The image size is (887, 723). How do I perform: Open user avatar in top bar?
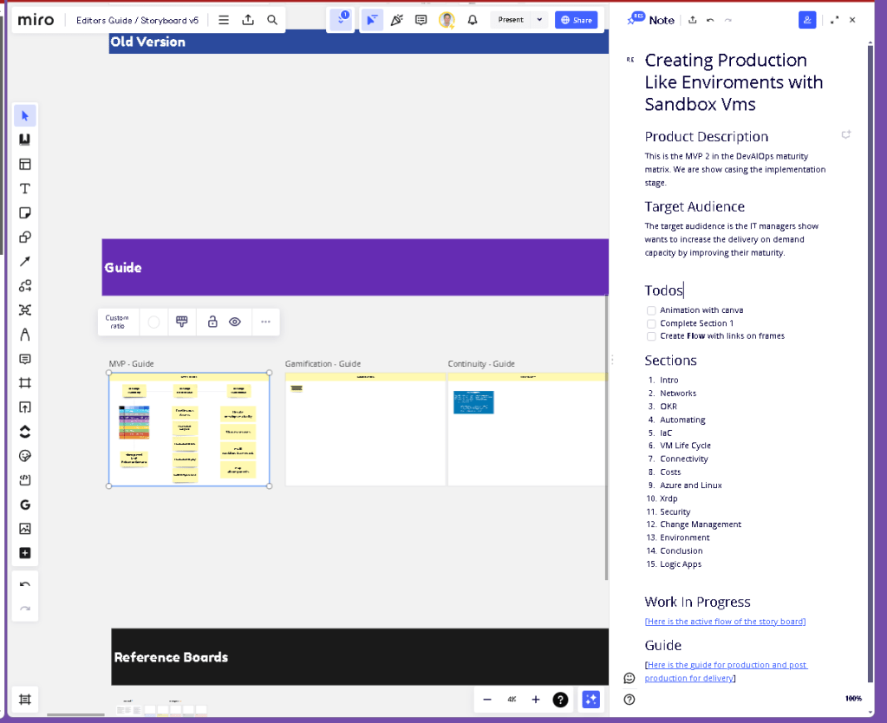click(x=447, y=20)
